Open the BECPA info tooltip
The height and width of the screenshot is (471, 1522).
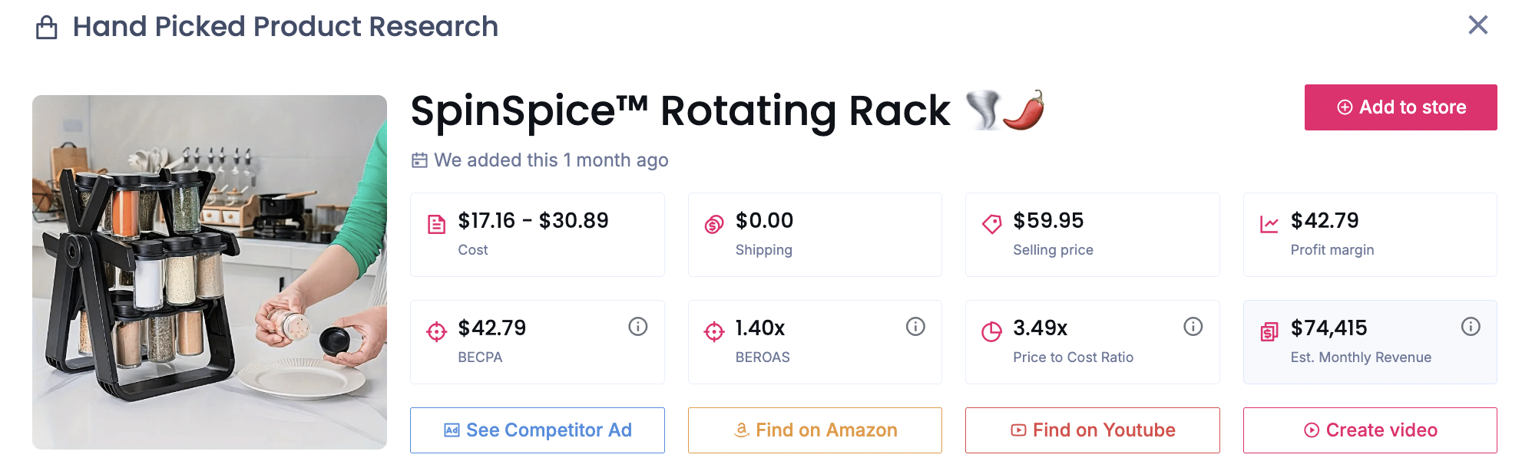[638, 326]
